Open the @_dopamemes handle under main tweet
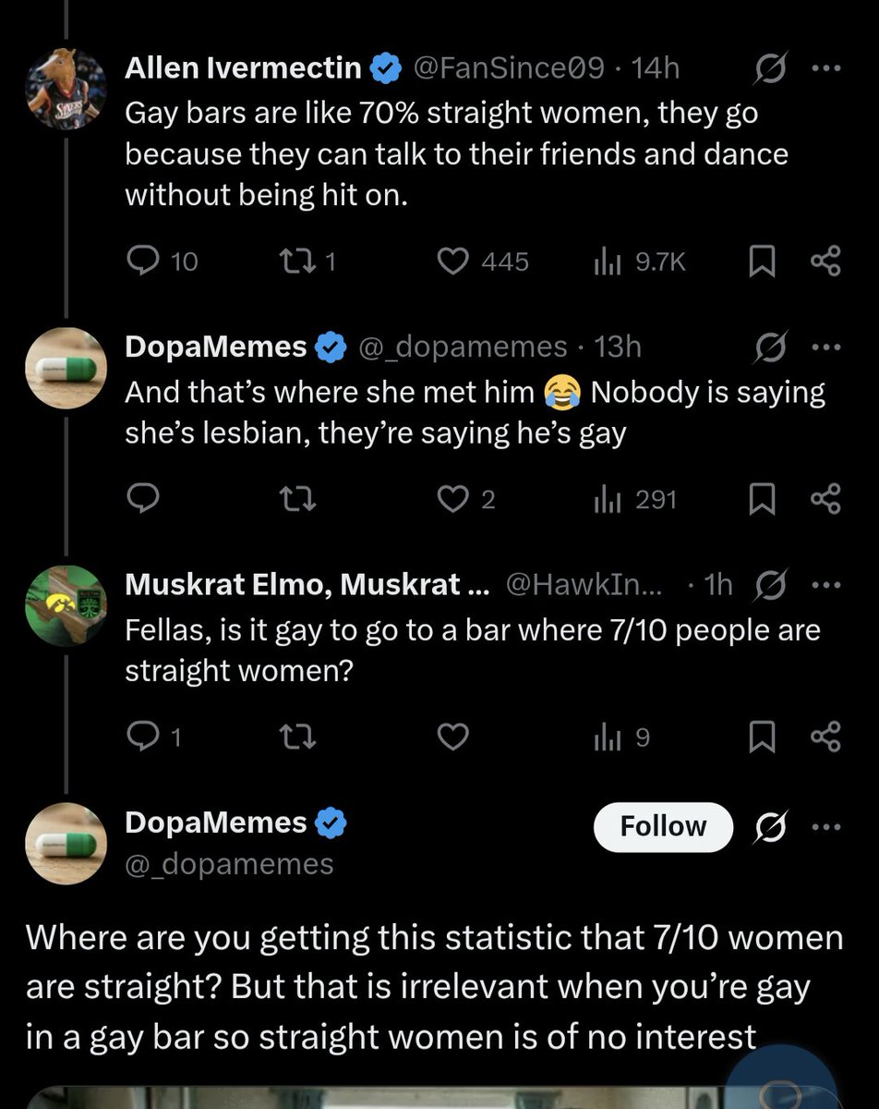Image resolution: width=879 pixels, height=1109 pixels. (229, 864)
